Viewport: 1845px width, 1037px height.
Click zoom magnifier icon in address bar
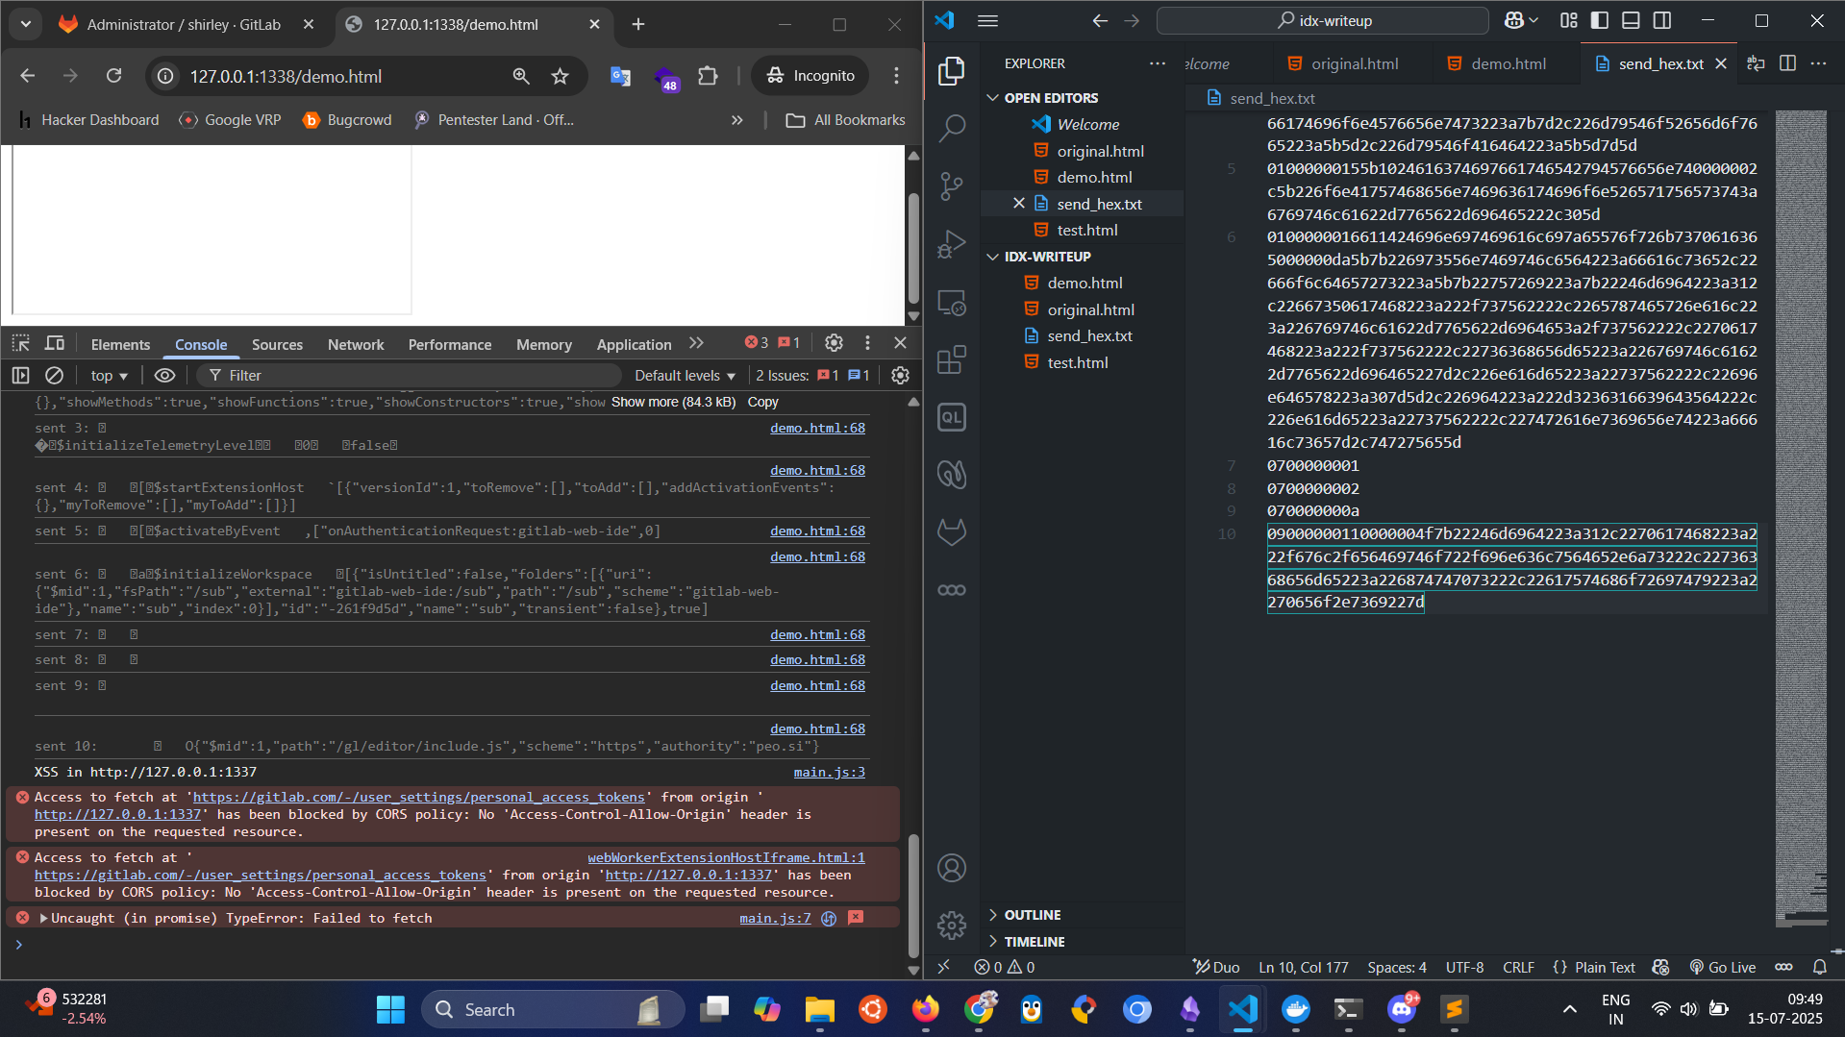[521, 76]
